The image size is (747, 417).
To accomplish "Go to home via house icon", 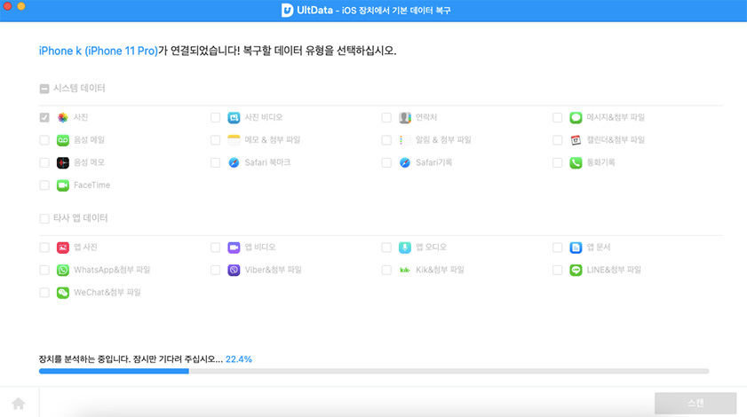I will [x=19, y=404].
